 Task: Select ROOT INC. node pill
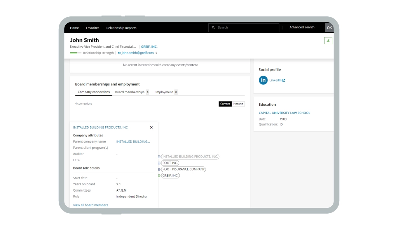(x=170, y=163)
